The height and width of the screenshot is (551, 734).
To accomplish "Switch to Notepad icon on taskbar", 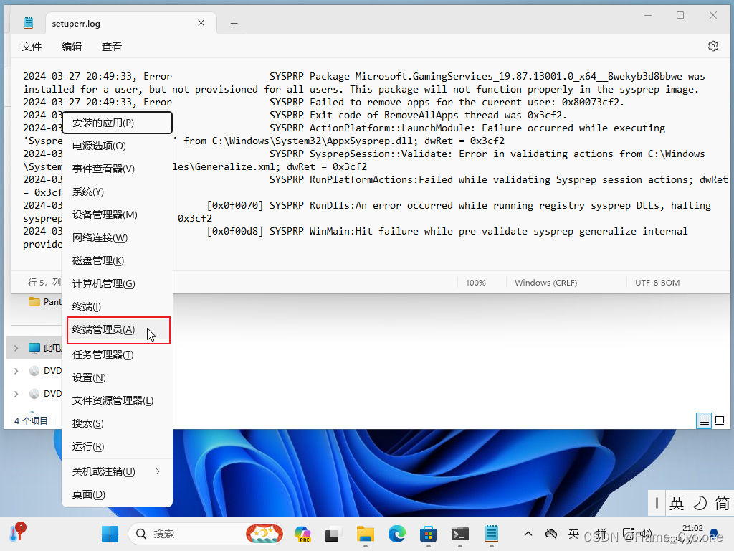I will click(x=491, y=534).
